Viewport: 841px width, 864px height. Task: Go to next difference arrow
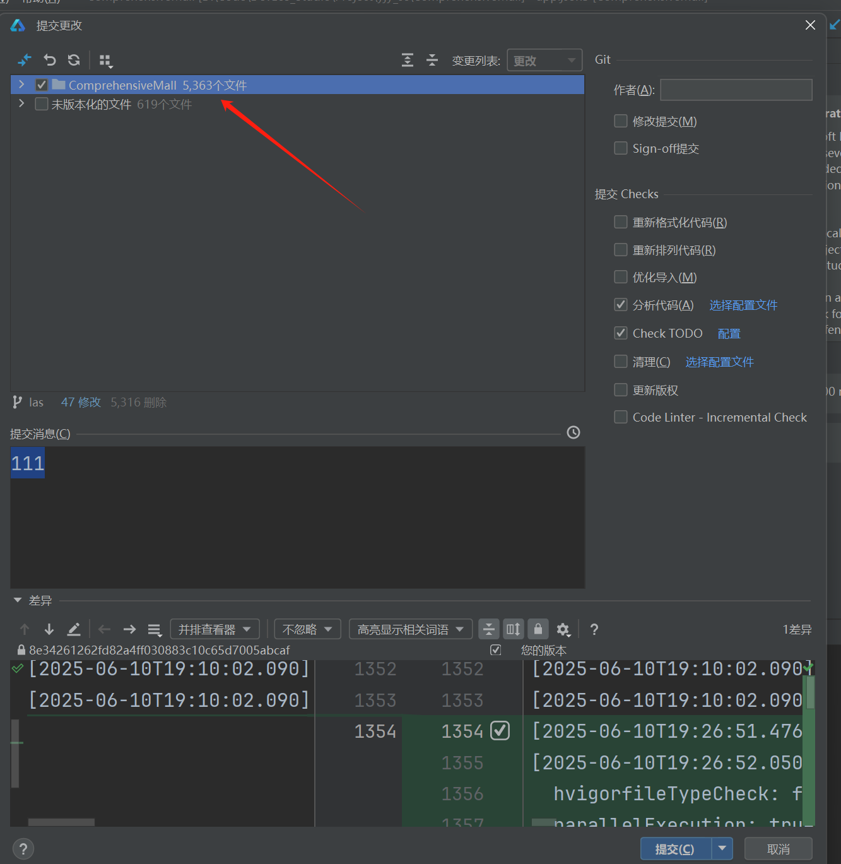49,629
